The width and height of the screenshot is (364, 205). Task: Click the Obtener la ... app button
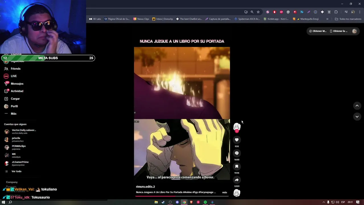click(x=339, y=31)
